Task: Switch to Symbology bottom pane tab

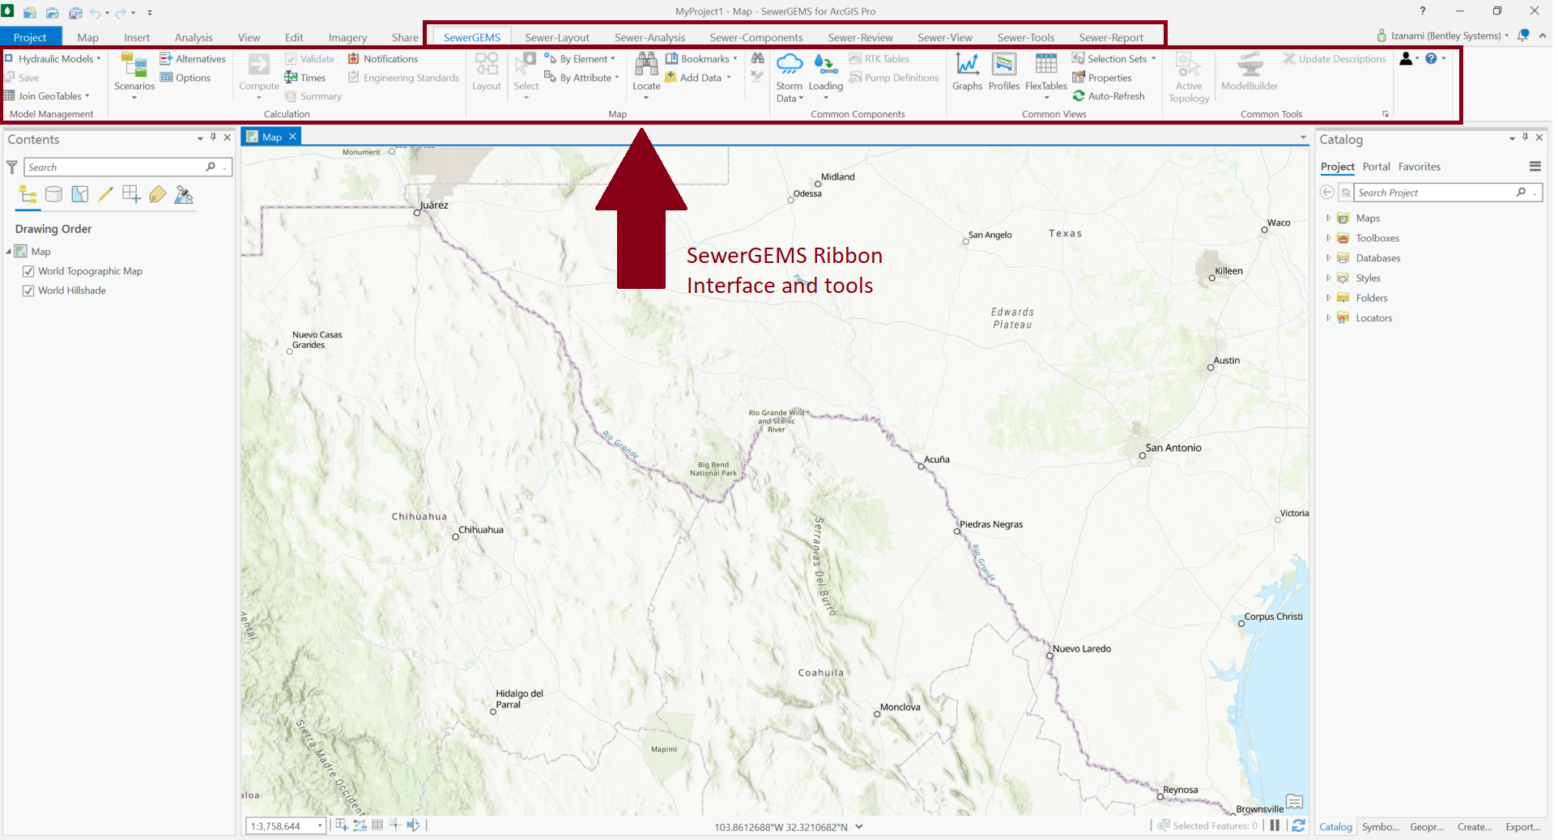Action: (x=1380, y=827)
